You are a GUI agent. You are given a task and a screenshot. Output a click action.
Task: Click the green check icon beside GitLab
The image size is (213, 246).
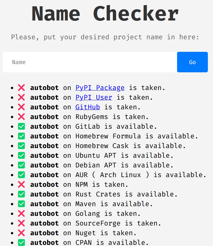pos(21,126)
